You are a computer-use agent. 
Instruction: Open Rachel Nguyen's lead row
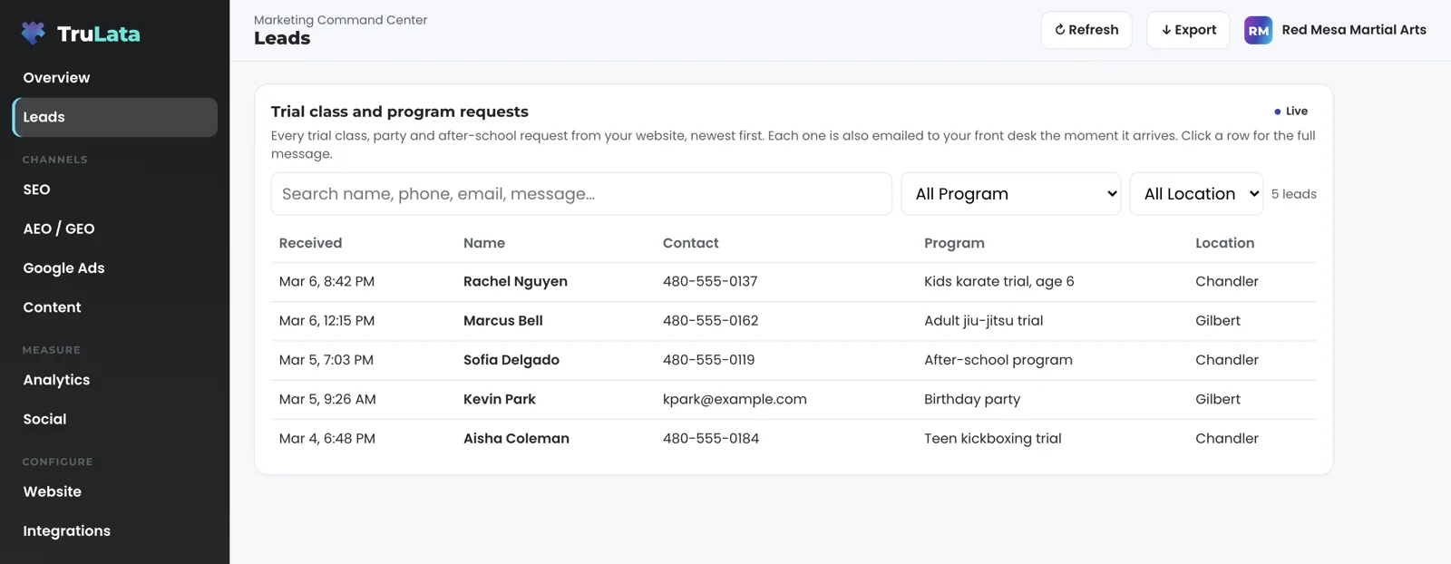point(794,282)
